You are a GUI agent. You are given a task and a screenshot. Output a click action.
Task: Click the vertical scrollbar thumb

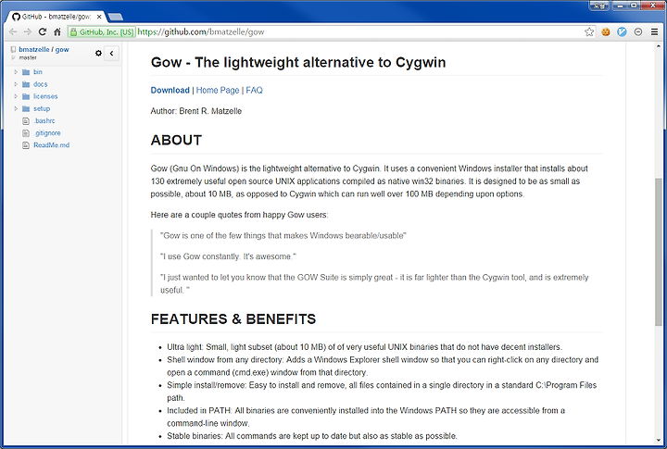click(659, 252)
